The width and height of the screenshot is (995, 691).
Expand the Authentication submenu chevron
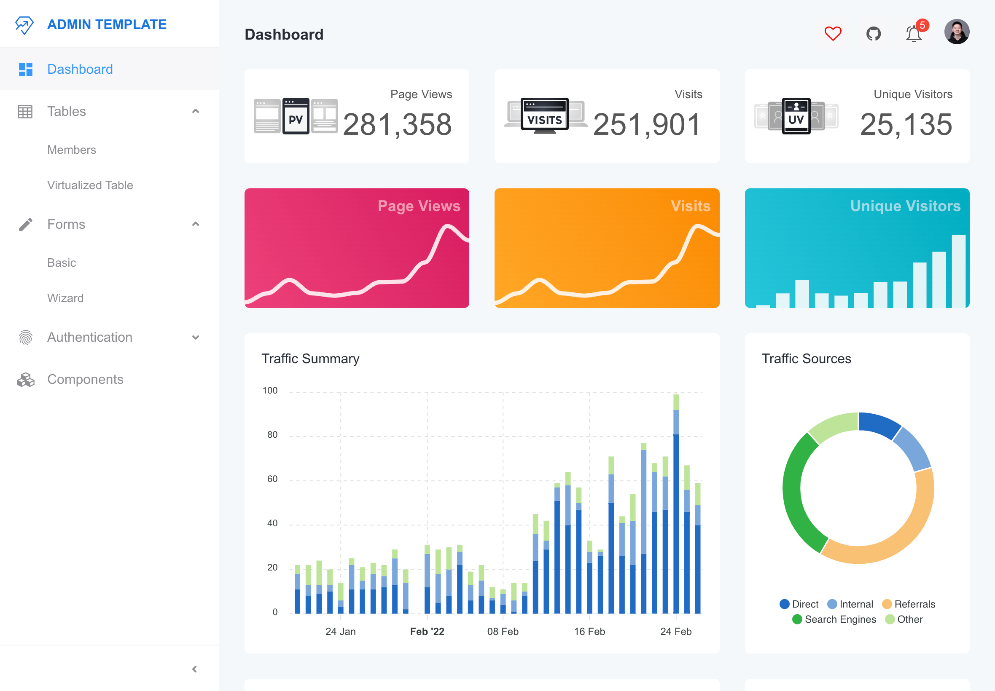[195, 337]
